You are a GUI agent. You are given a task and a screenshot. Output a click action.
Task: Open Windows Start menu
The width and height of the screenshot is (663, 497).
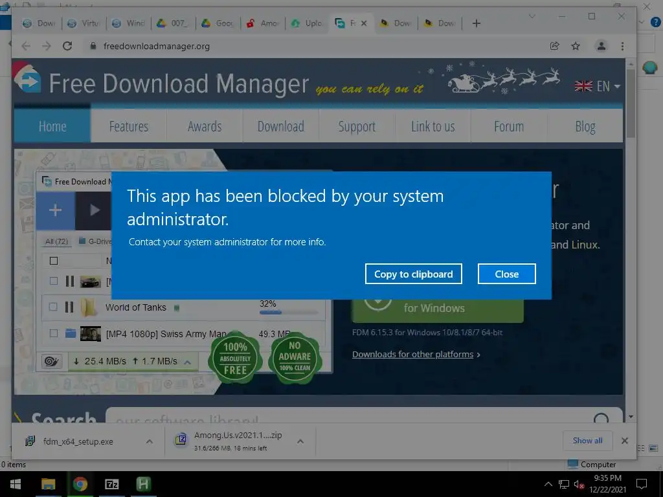(16, 484)
